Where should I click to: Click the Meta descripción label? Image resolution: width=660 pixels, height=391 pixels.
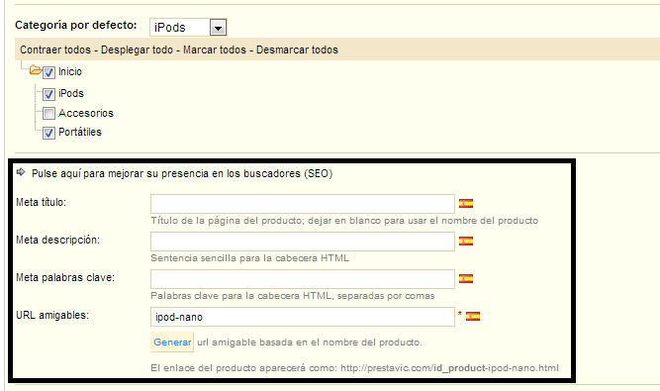tap(57, 240)
